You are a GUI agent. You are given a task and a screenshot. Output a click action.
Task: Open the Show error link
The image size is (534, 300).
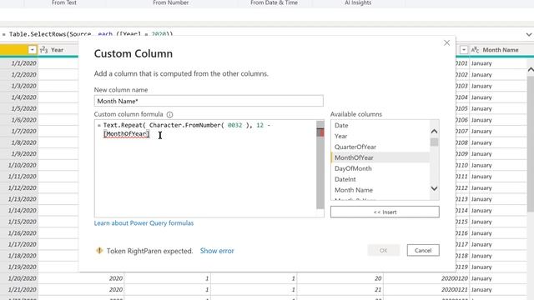click(x=217, y=251)
